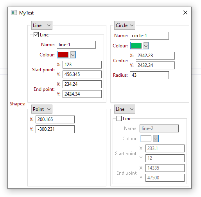201x197 pixels.
Task: Click the circle-1 name field
Action: [149, 36]
